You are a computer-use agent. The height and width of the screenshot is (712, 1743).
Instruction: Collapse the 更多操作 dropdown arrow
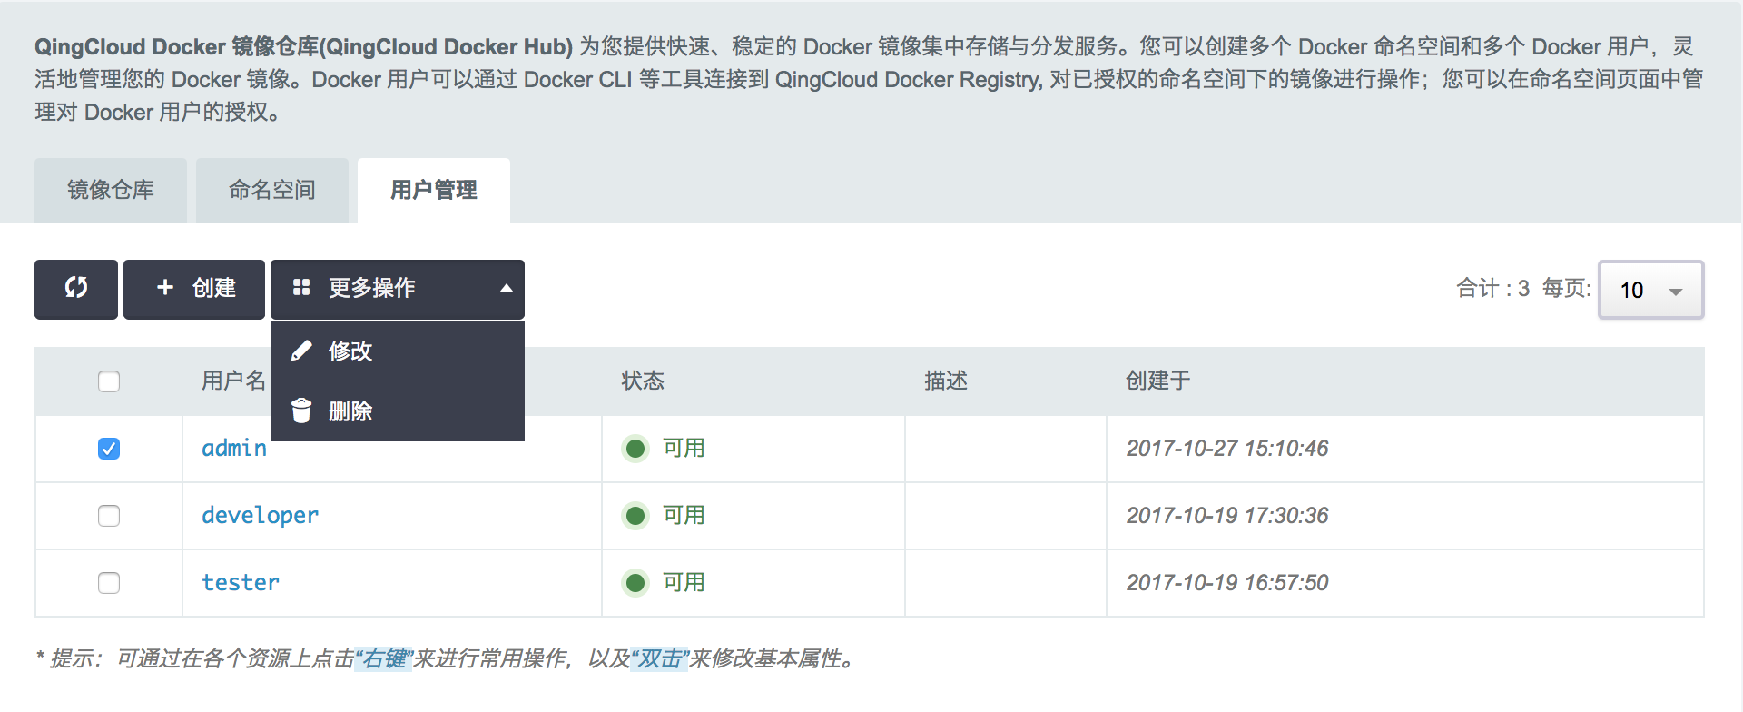(x=507, y=289)
